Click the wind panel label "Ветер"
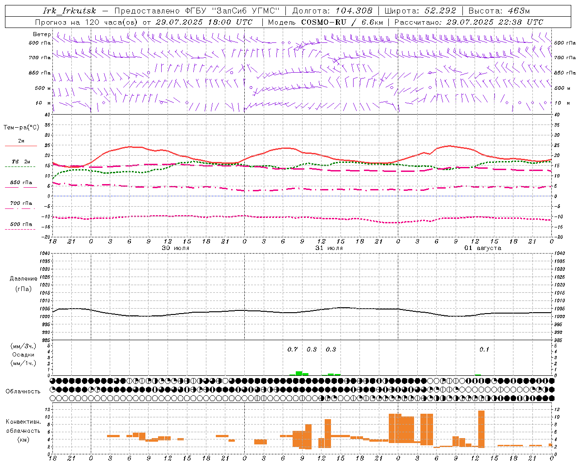 42,34
